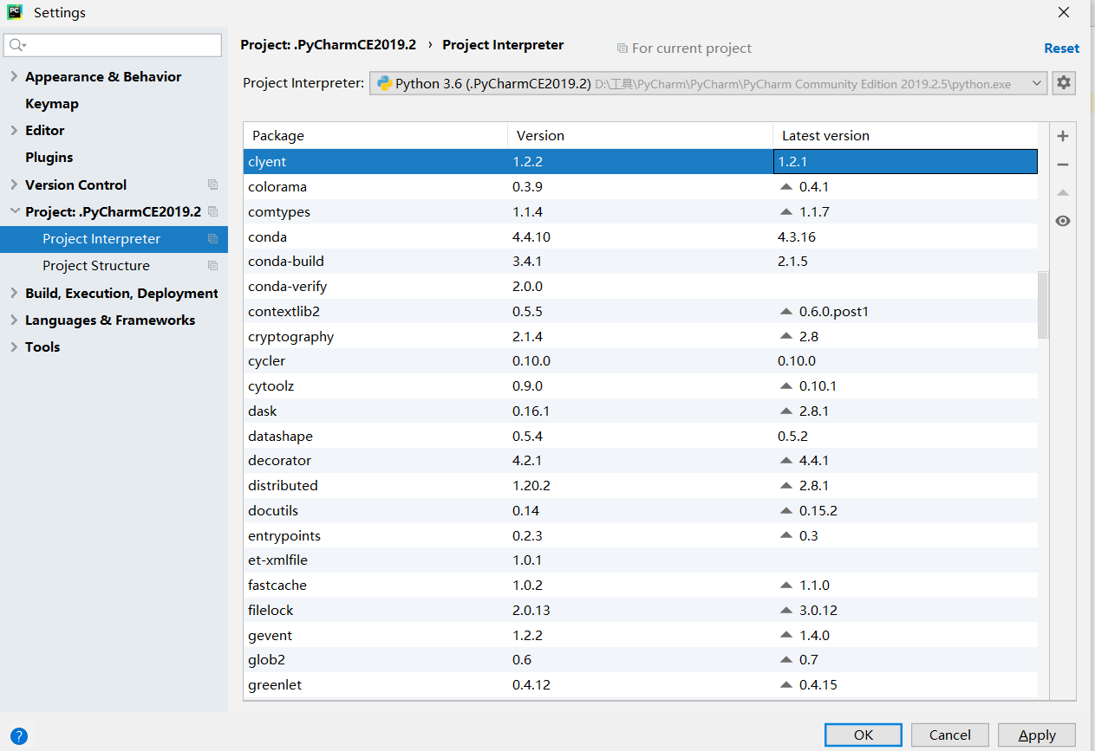
Task: Open the Project Interpreter dropdown
Action: tap(709, 83)
